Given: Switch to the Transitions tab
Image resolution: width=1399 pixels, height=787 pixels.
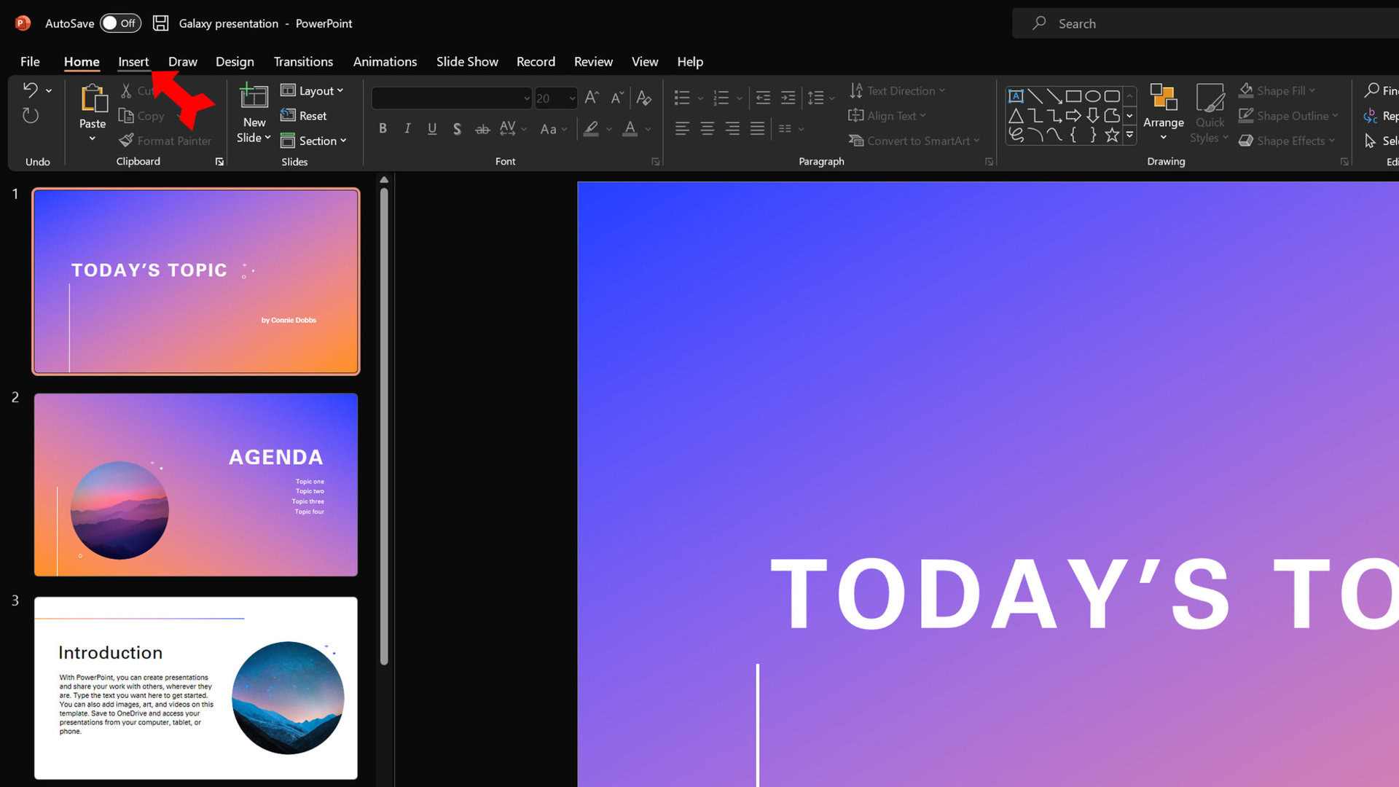Looking at the screenshot, I should coord(303,62).
